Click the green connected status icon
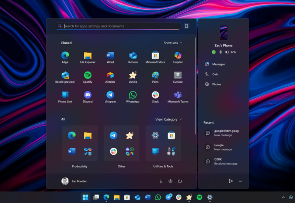Screen dimensions: 295x203 pyautogui.click(x=214, y=52)
